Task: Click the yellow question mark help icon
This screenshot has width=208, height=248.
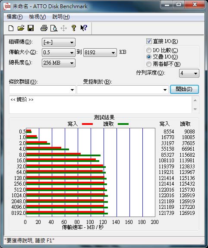Action: pyautogui.click(x=73, y=28)
